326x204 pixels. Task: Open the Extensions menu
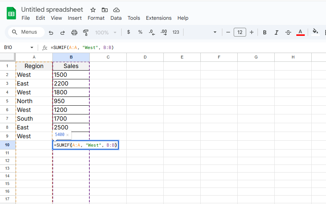point(159,18)
